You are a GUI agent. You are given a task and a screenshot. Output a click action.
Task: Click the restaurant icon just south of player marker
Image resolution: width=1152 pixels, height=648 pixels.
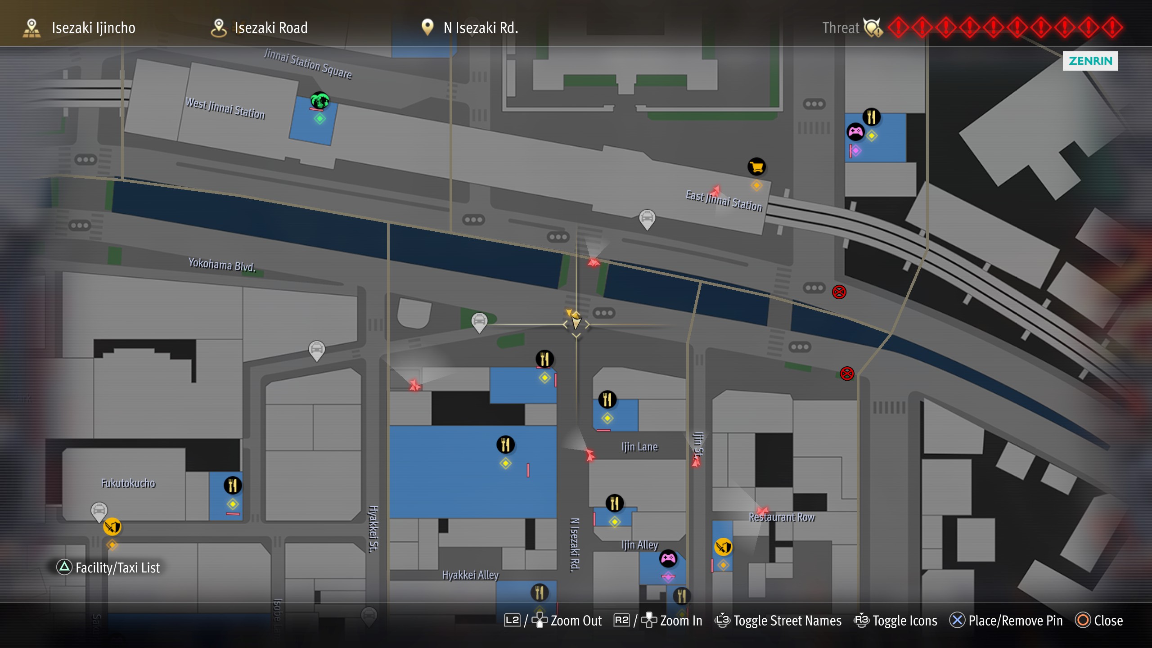(544, 359)
